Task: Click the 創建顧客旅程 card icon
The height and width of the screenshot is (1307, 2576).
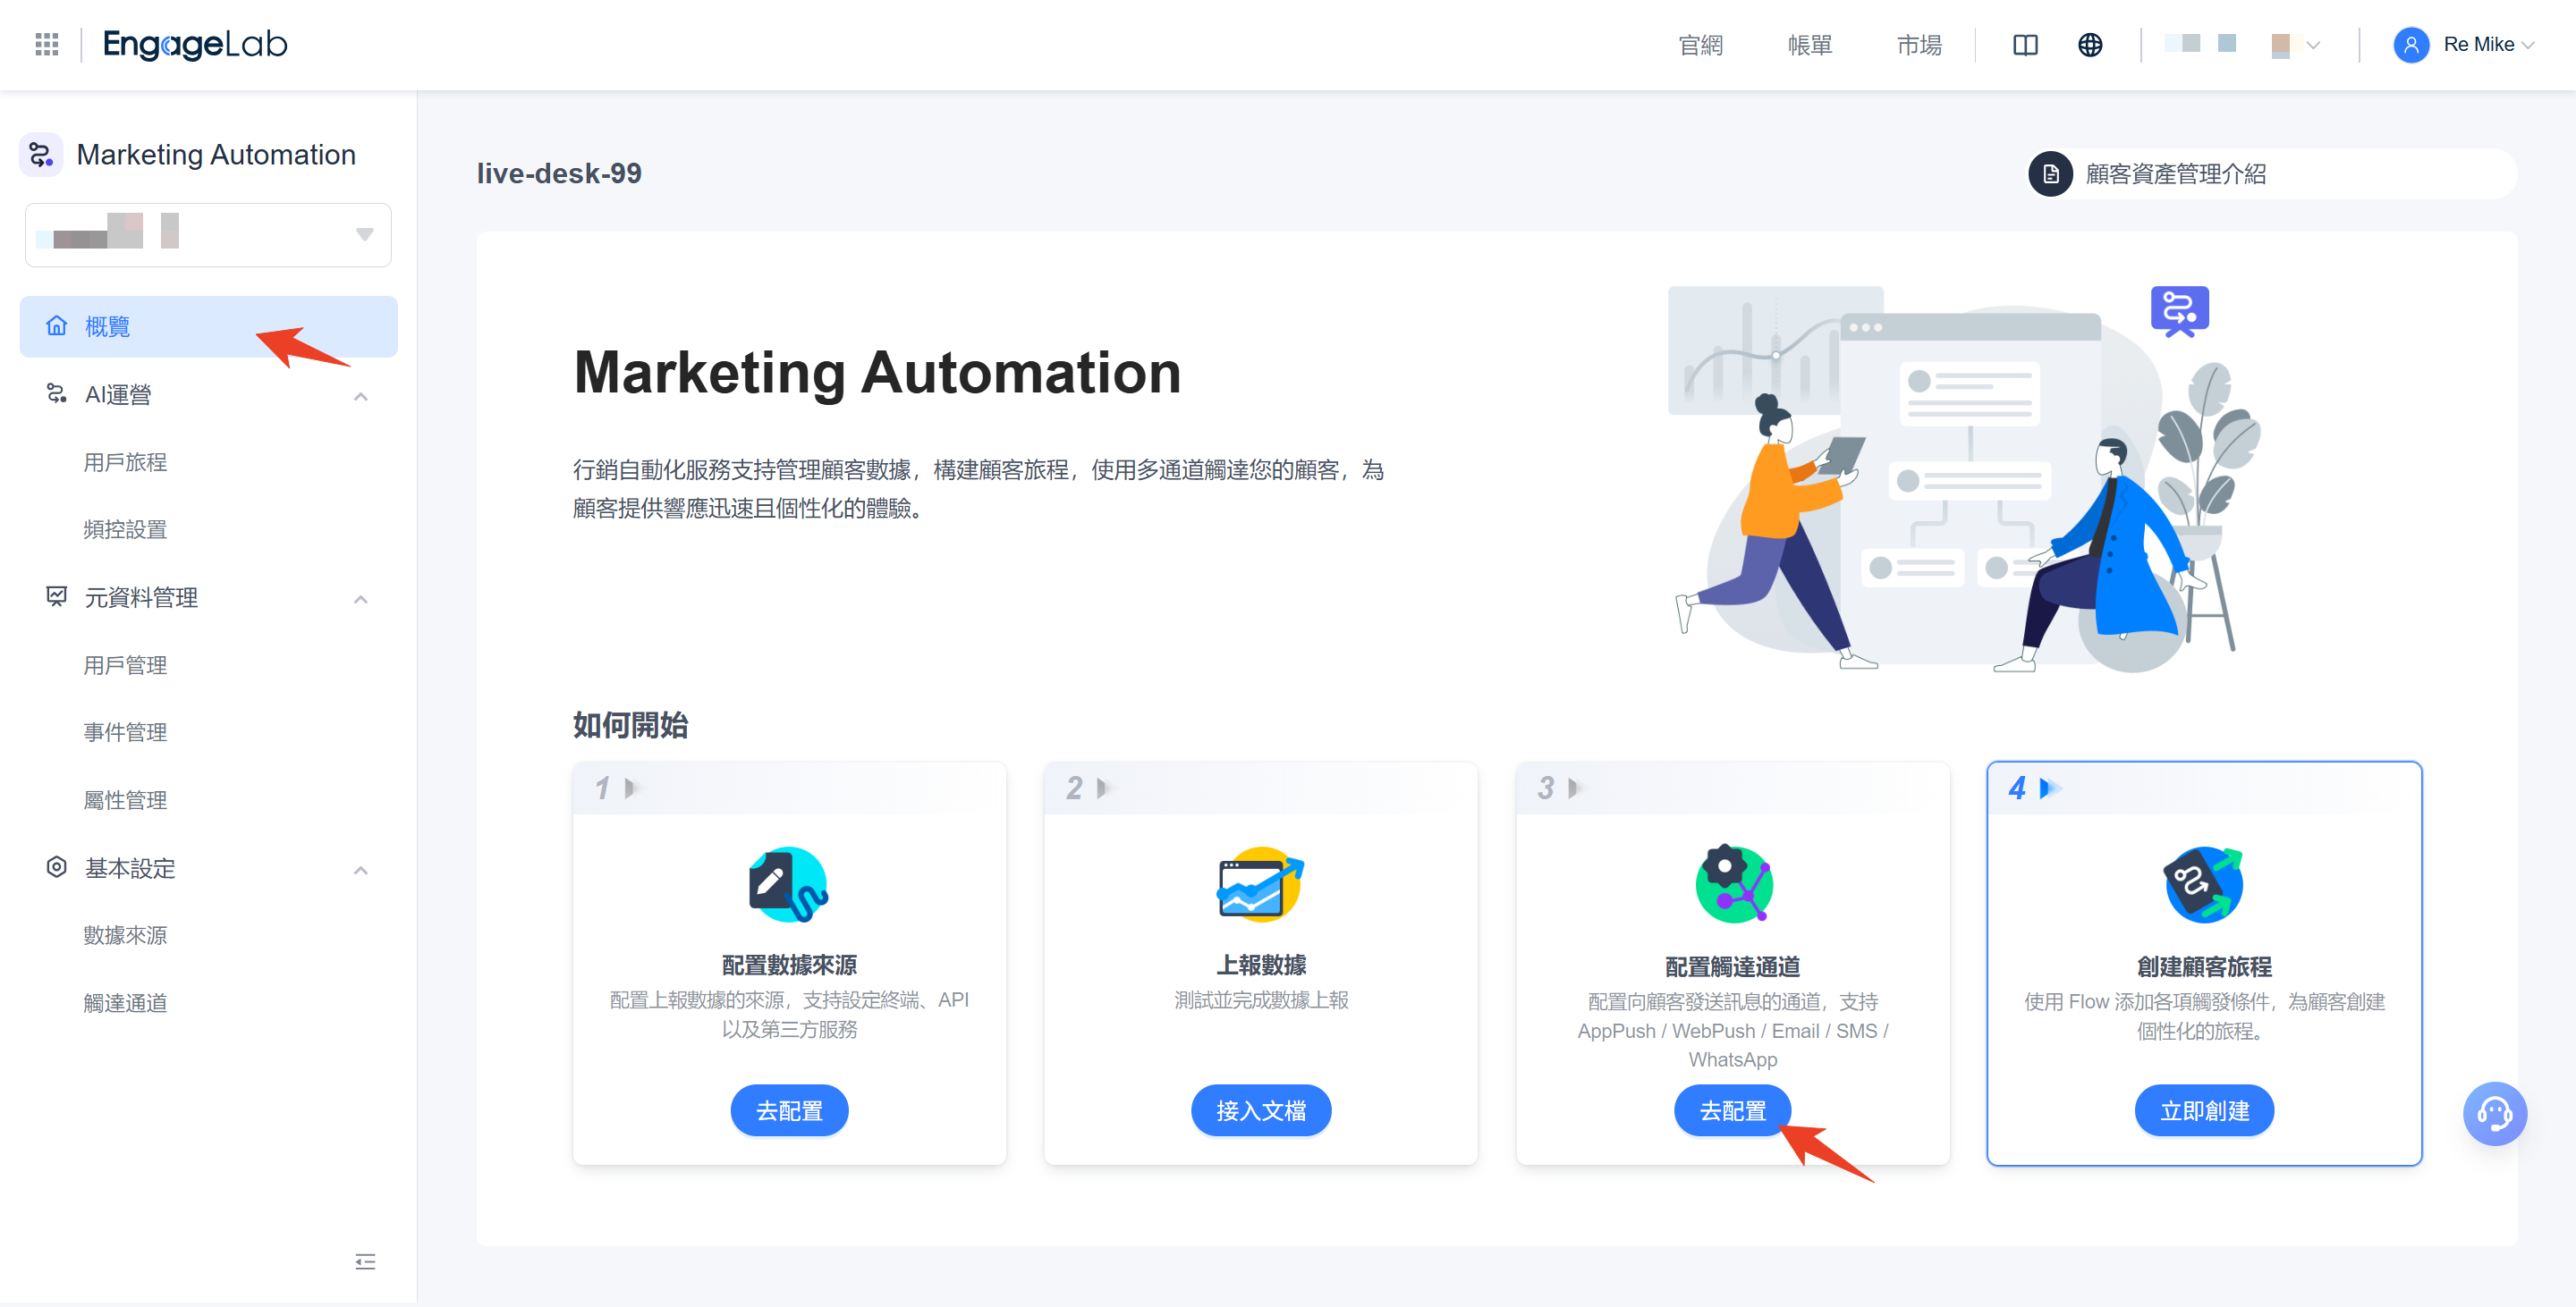Action: tap(2204, 884)
